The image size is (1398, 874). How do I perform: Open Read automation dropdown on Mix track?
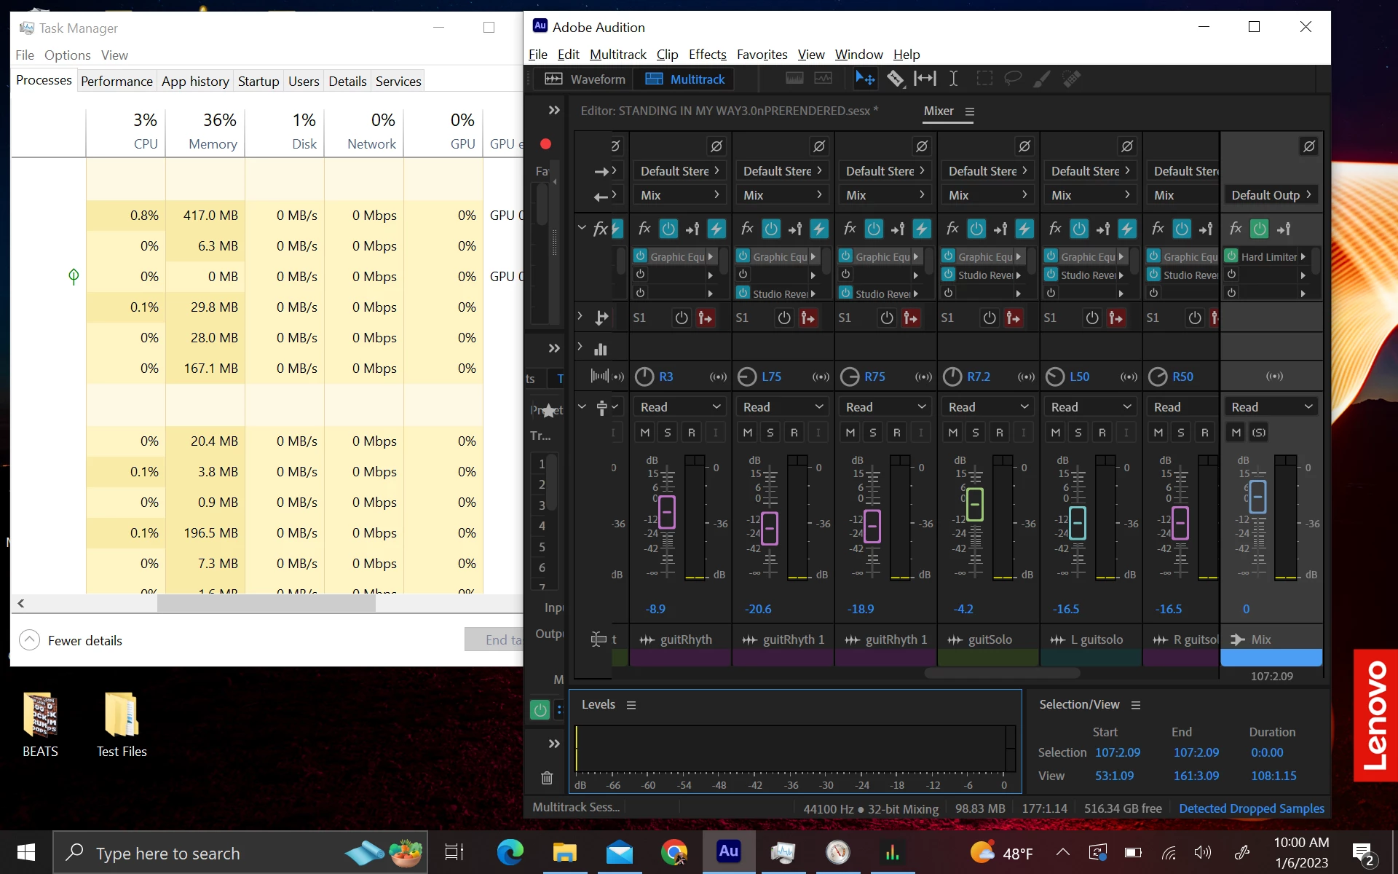click(1271, 407)
